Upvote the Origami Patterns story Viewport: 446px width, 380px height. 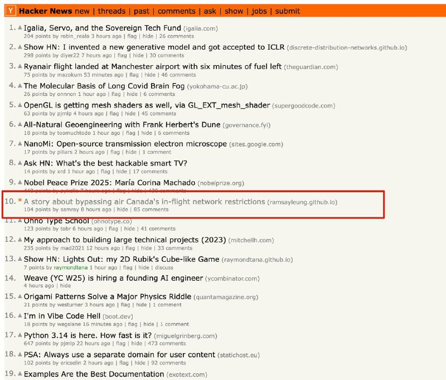pyautogui.click(x=20, y=296)
